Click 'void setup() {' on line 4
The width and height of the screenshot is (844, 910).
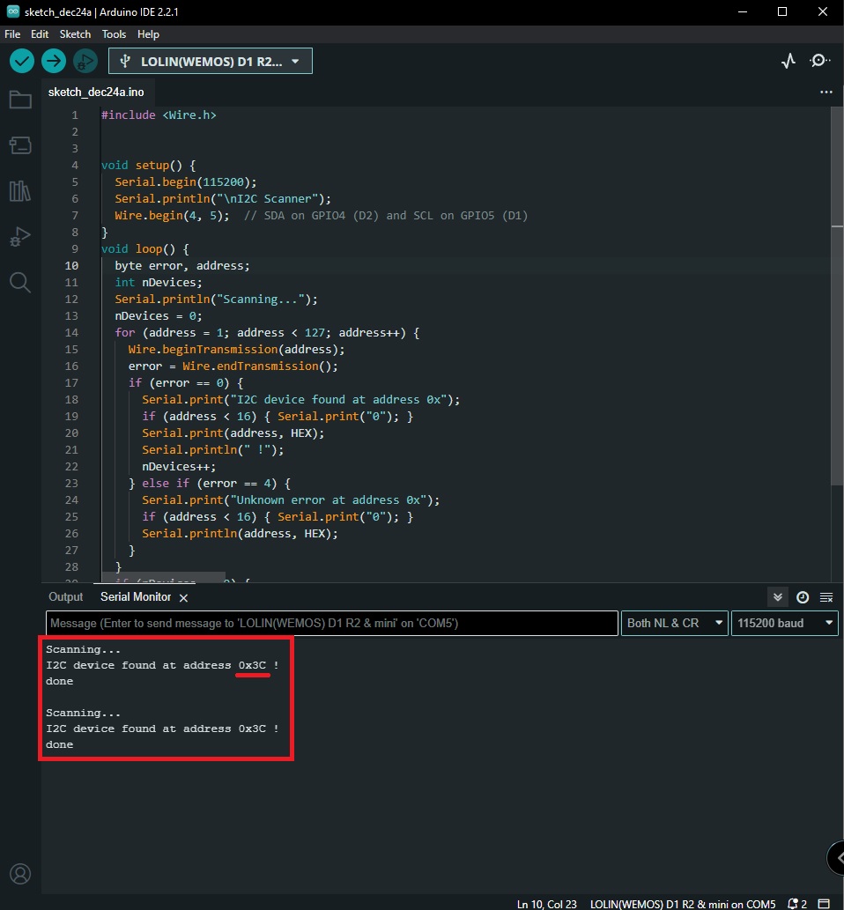coord(149,166)
